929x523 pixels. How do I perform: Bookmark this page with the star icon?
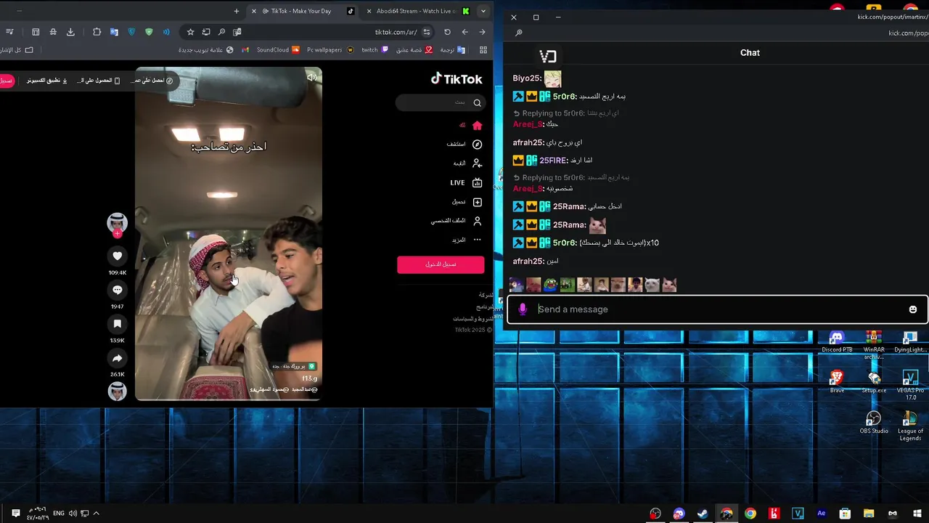pos(191,32)
